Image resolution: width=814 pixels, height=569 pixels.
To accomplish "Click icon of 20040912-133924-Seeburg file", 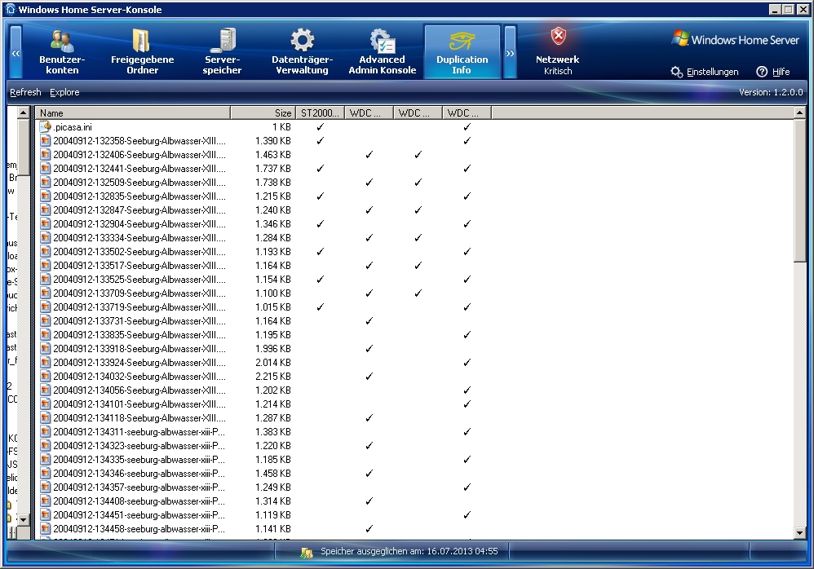I will (x=45, y=363).
